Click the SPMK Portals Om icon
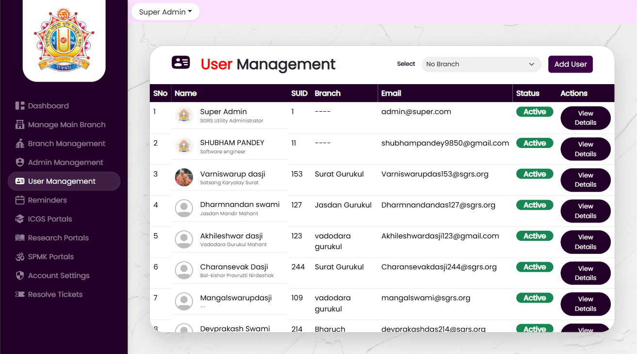637x354 pixels. 20,257
